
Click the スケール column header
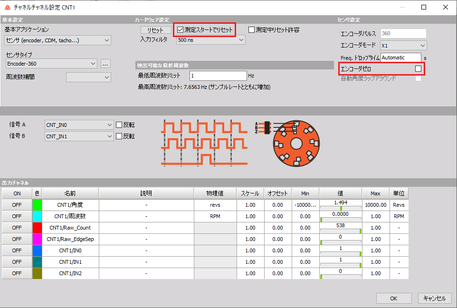(x=250, y=193)
